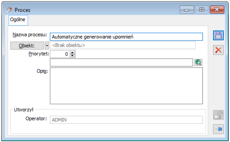Image resolution: width=230 pixels, height=142 pixels.
Task: Toggle the pushpin icon button
Action: pyautogui.click(x=218, y=129)
